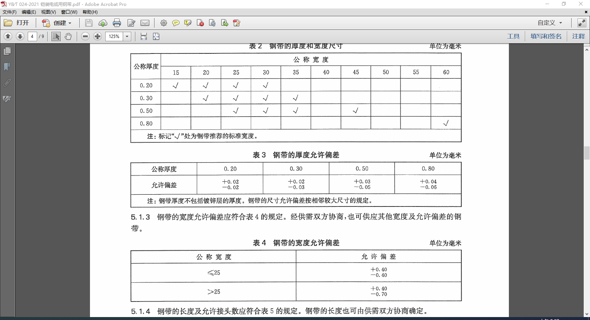Click the 125% zoom value field

point(114,36)
